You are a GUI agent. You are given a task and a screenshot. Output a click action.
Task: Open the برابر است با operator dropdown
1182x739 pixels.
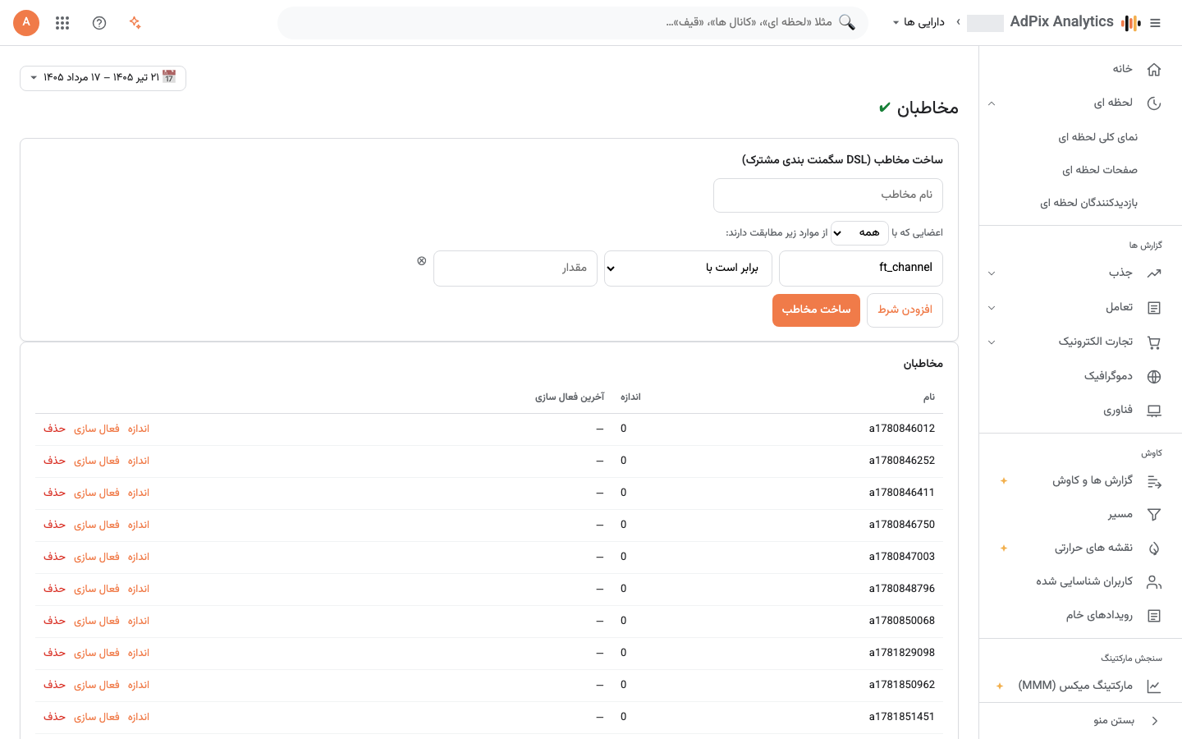(688, 269)
